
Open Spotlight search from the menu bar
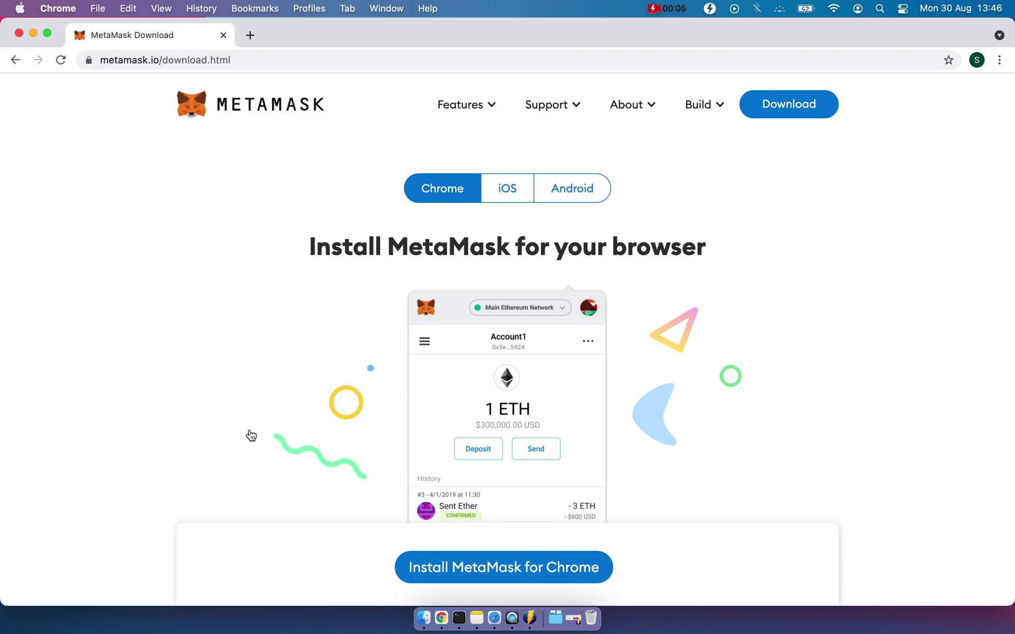tap(879, 8)
